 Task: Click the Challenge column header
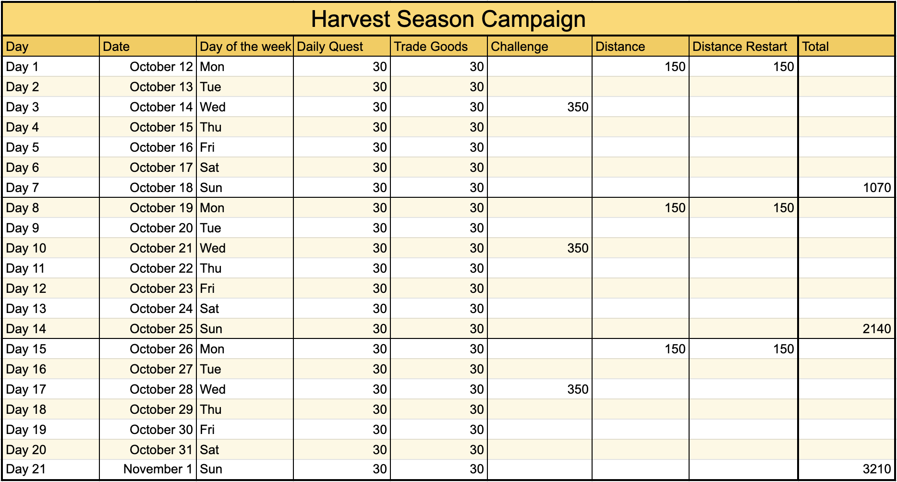(540, 47)
